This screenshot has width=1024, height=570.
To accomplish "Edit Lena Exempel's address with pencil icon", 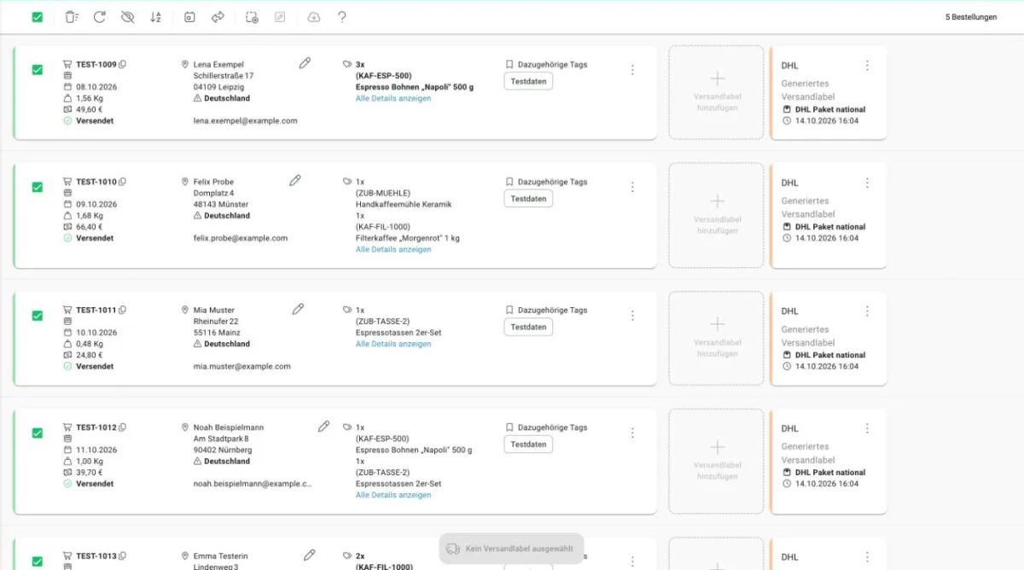I will (x=305, y=63).
